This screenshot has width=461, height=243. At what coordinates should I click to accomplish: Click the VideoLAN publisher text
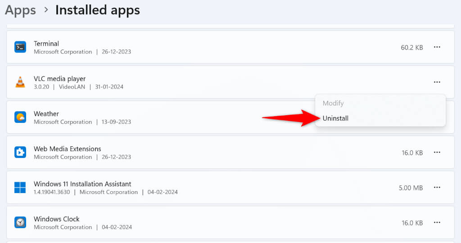click(72, 87)
